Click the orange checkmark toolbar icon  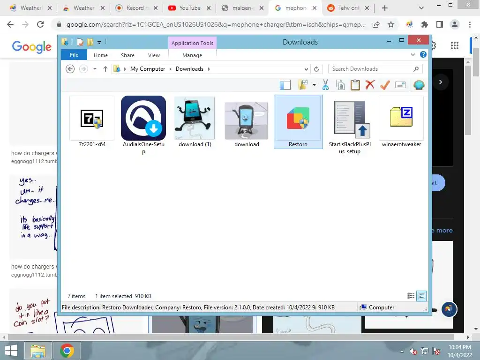click(x=385, y=85)
